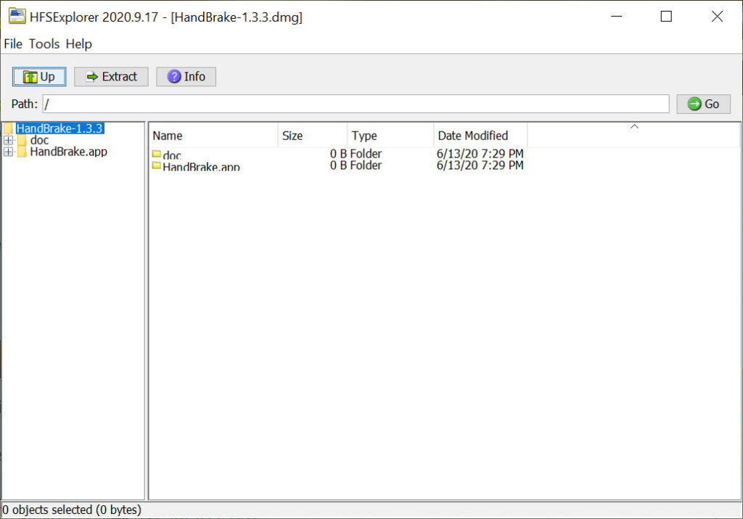The width and height of the screenshot is (743, 519).
Task: Select the HandBrake.app row in file list
Action: (x=338, y=165)
